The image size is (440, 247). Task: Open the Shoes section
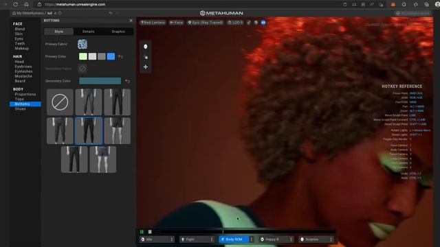[20, 109]
